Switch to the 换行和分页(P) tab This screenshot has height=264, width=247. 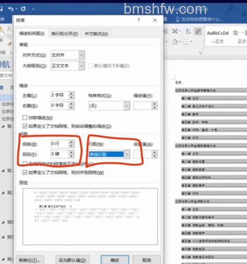[65, 34]
